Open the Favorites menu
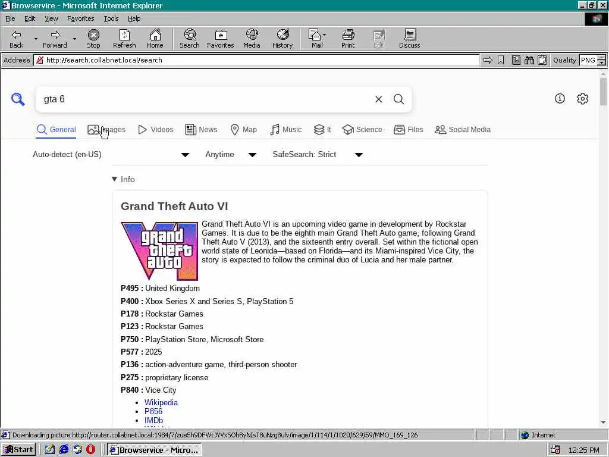The width and height of the screenshot is (609, 457). click(x=80, y=18)
